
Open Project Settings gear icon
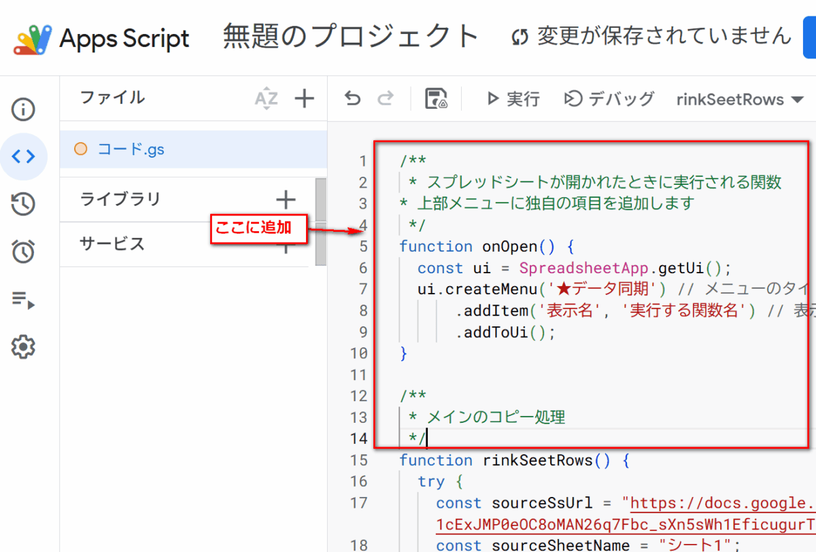click(24, 347)
